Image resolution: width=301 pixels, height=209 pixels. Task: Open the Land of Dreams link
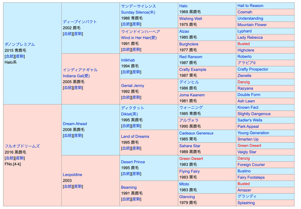pos(135,136)
